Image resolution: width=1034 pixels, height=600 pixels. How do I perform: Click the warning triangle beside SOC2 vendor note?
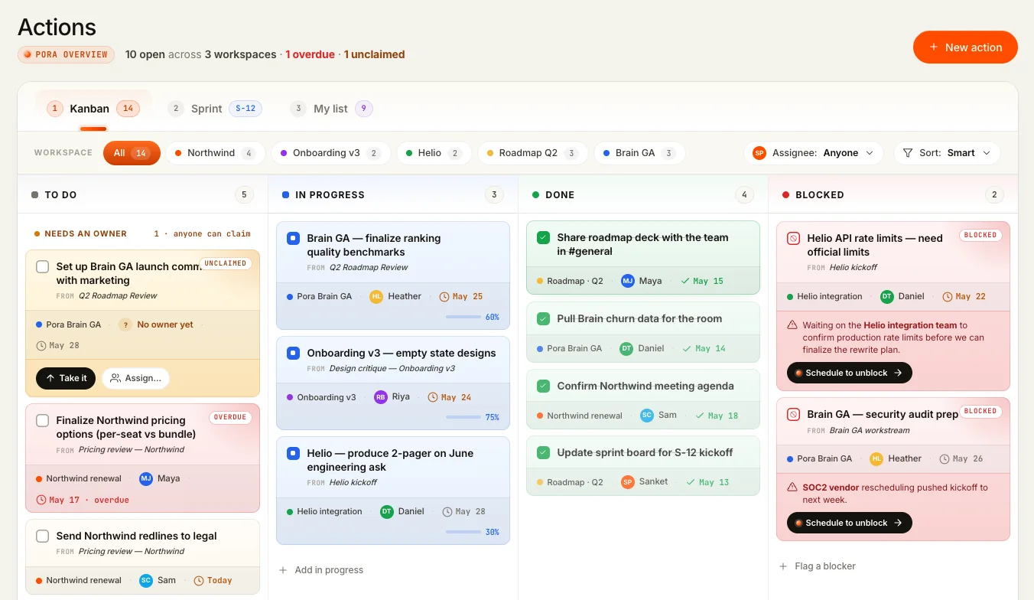point(792,487)
